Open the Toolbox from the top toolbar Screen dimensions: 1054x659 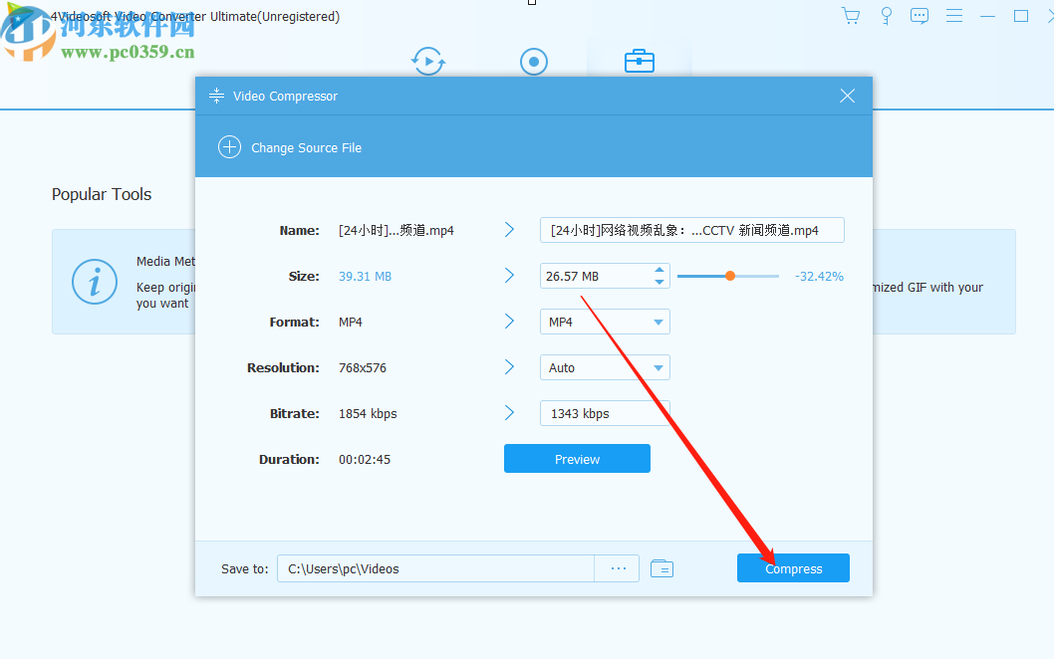pos(639,61)
